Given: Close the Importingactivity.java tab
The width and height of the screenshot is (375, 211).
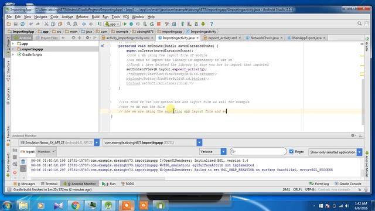Looking at the screenshot, I should pyautogui.click(x=197, y=38).
